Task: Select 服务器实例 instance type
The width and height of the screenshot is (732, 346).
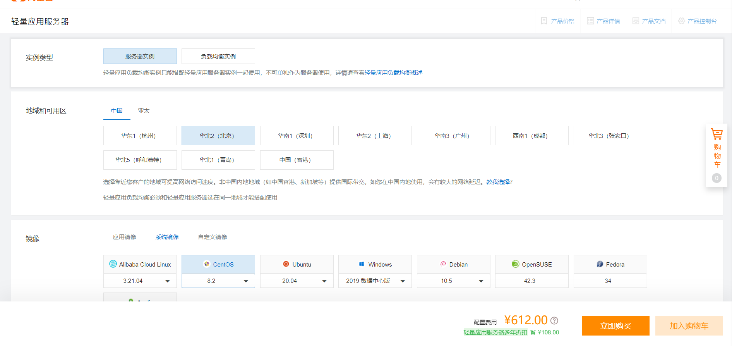Action: pos(140,56)
